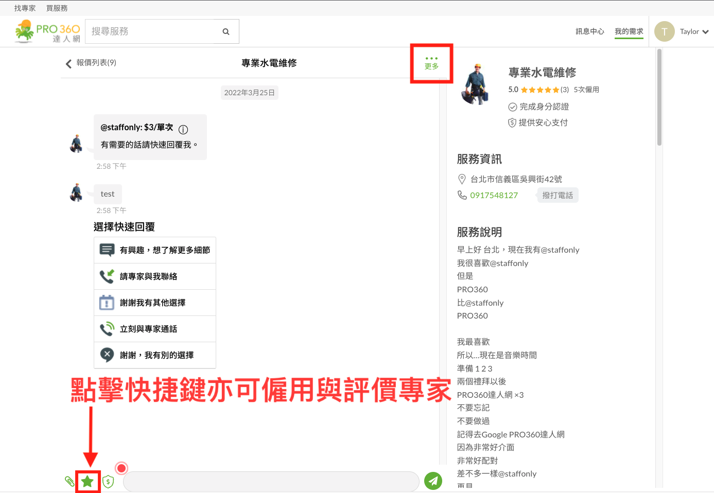Screen dimensions: 714x493
Task: Click the phone with green arrow icon
Action: (x=107, y=276)
